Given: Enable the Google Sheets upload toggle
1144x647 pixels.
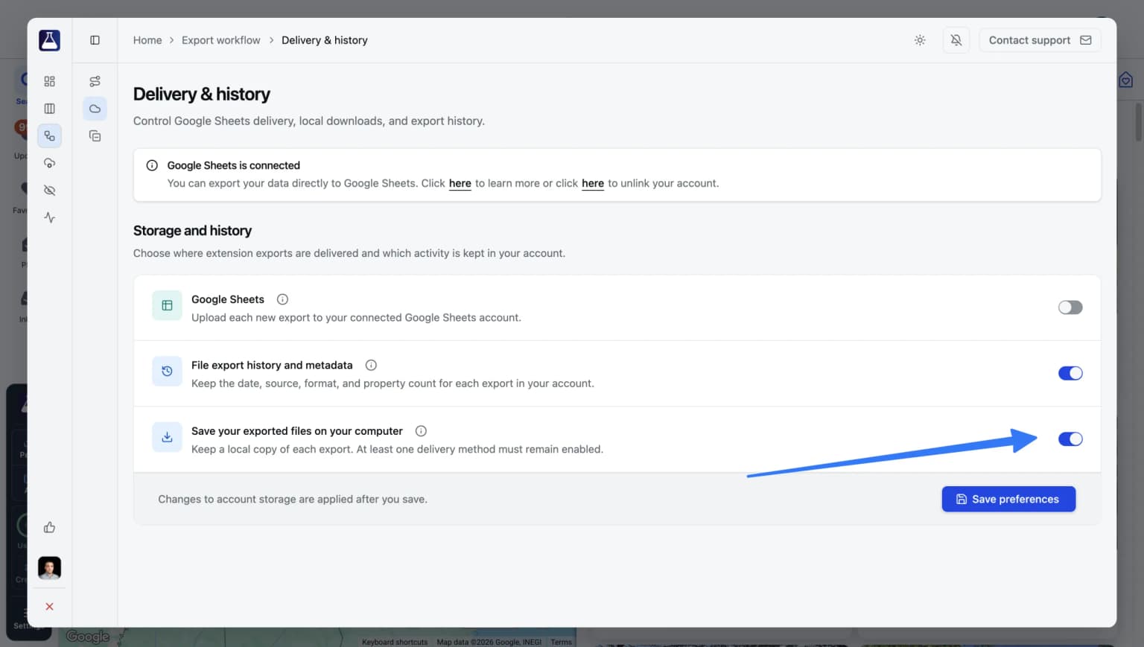Looking at the screenshot, I should point(1070,307).
